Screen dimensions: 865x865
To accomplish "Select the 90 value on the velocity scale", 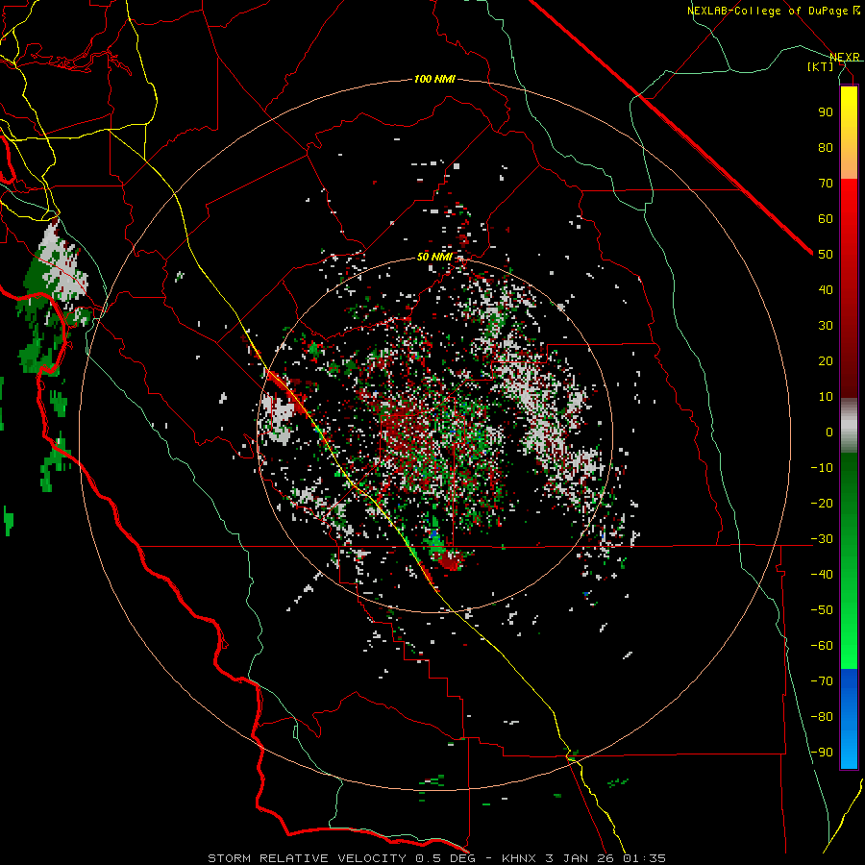I will pyautogui.click(x=826, y=112).
